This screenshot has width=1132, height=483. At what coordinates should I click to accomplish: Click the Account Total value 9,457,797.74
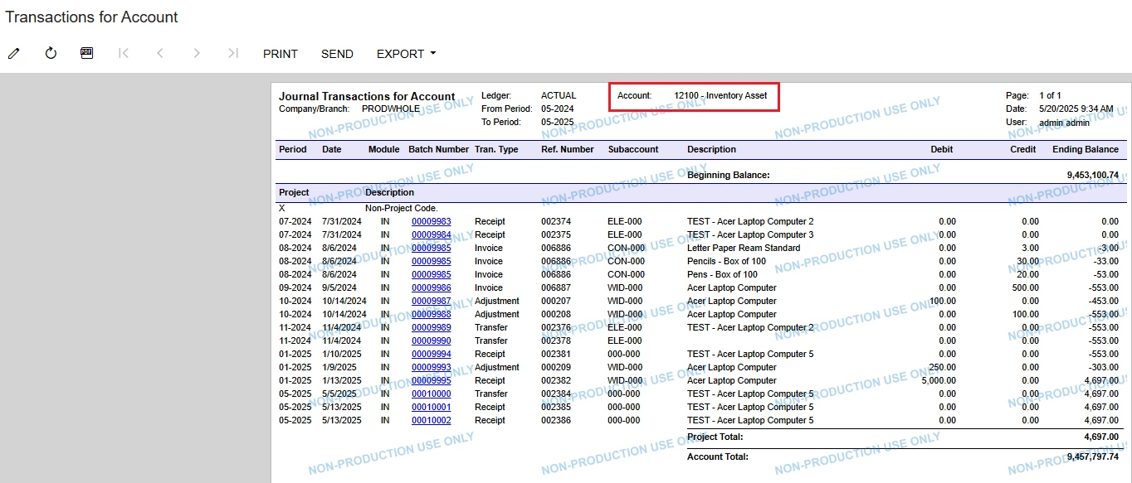(1092, 456)
